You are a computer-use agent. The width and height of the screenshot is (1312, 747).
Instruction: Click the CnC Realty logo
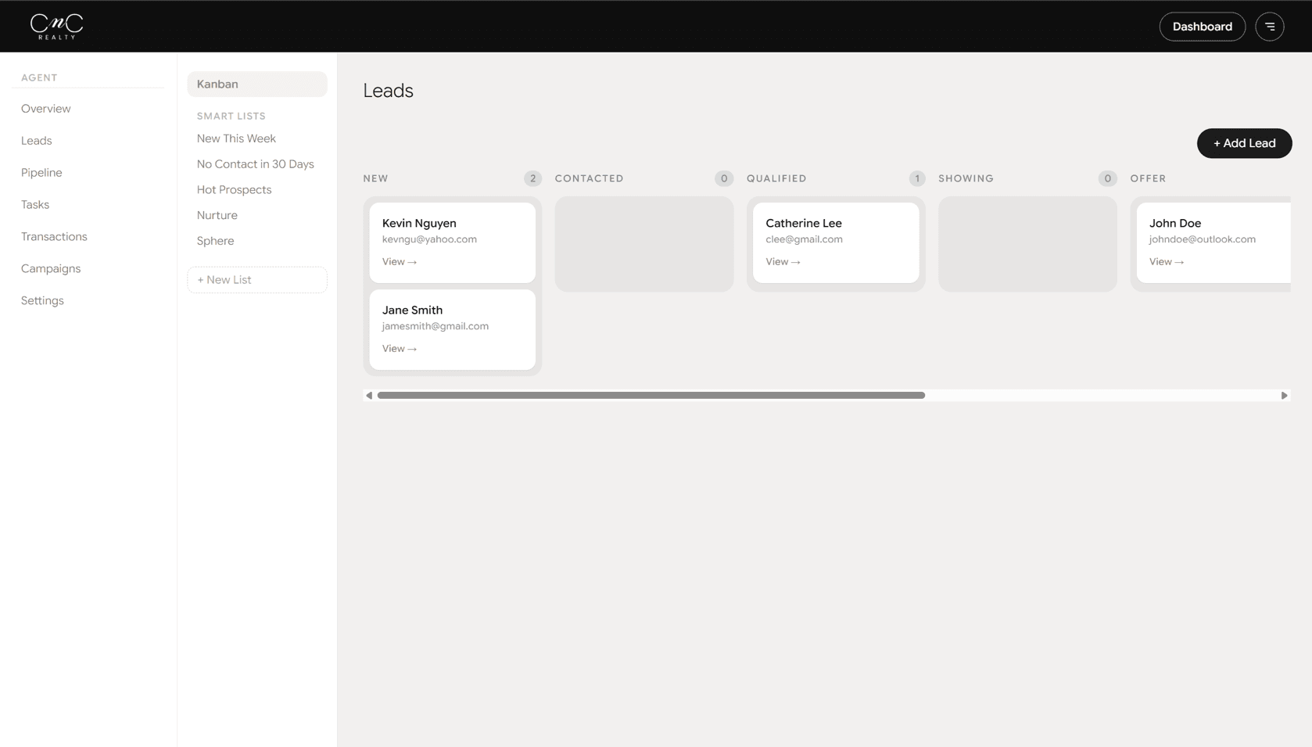[56, 27]
